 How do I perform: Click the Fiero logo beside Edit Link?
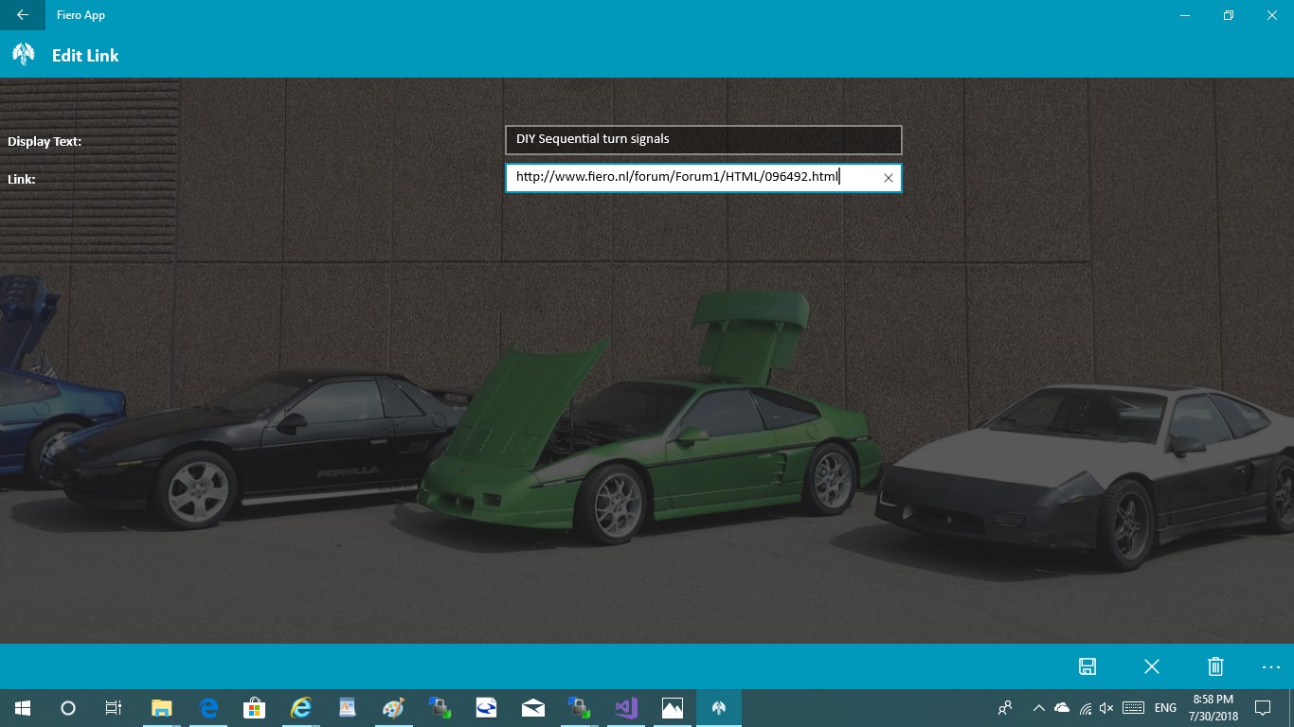(x=23, y=55)
